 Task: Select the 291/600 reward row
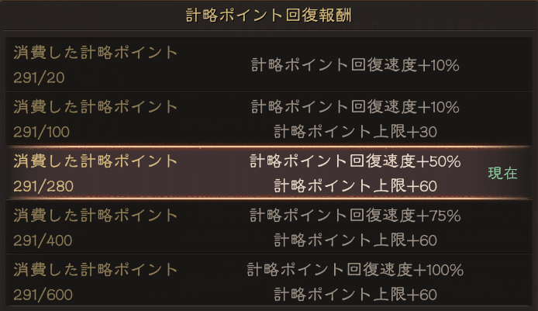pyautogui.click(x=269, y=280)
